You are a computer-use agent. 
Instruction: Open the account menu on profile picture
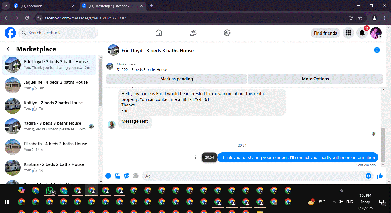(376, 33)
